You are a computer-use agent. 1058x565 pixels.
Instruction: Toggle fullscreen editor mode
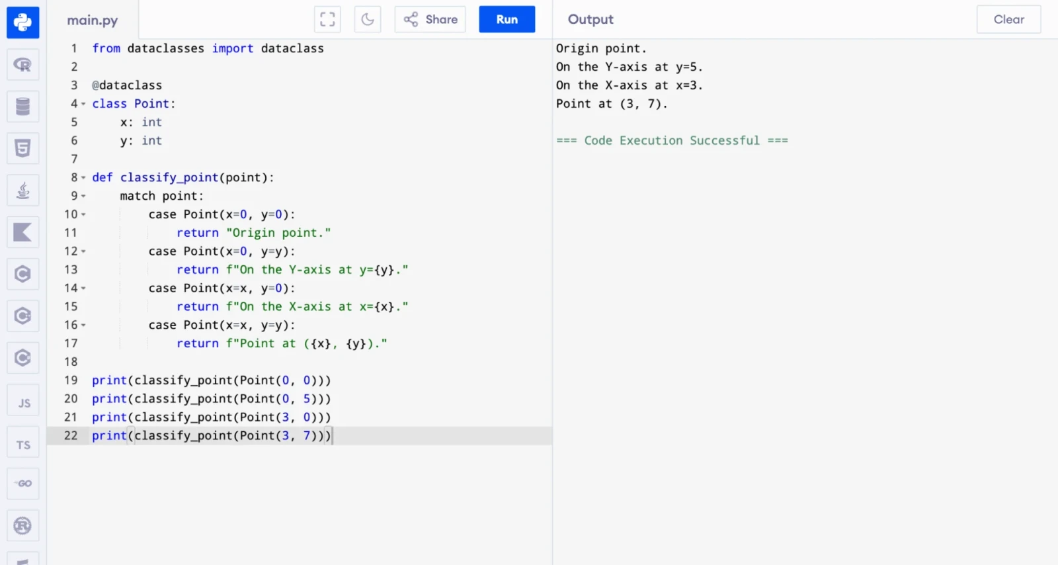pyautogui.click(x=327, y=19)
